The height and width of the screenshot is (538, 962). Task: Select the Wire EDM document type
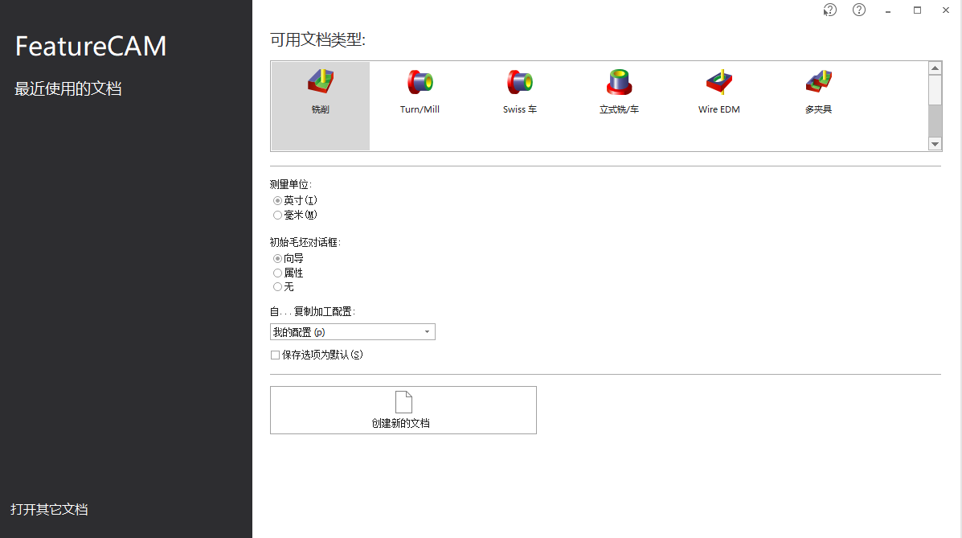tap(719, 92)
